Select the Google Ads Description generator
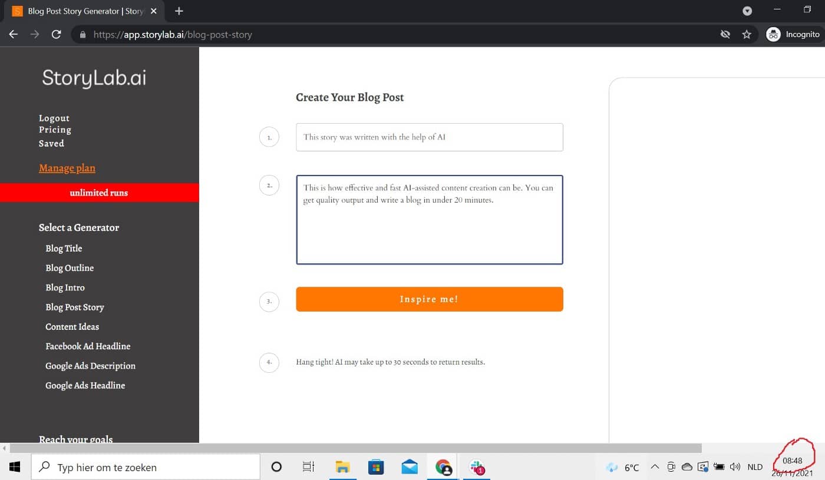The width and height of the screenshot is (825, 480). (90, 366)
